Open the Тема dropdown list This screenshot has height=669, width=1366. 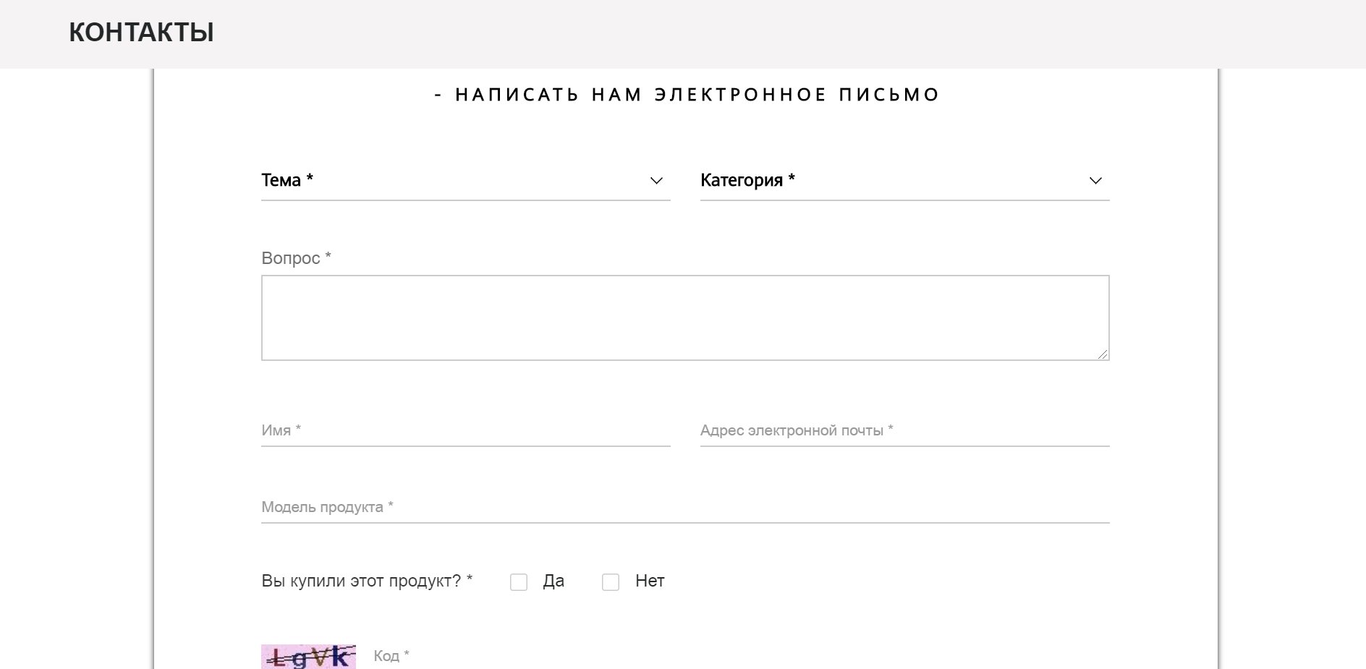click(x=465, y=180)
